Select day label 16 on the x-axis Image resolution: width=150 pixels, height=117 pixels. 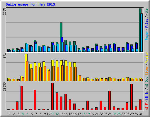click(75, 114)
